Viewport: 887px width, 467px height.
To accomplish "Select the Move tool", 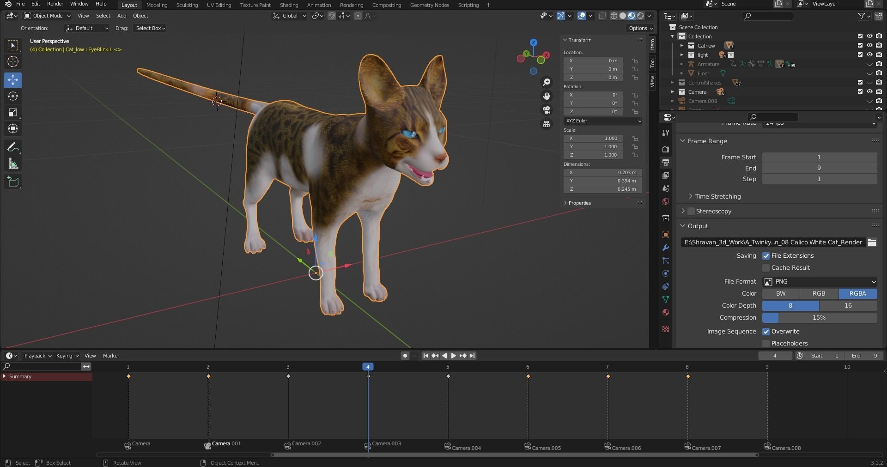I will click(13, 80).
